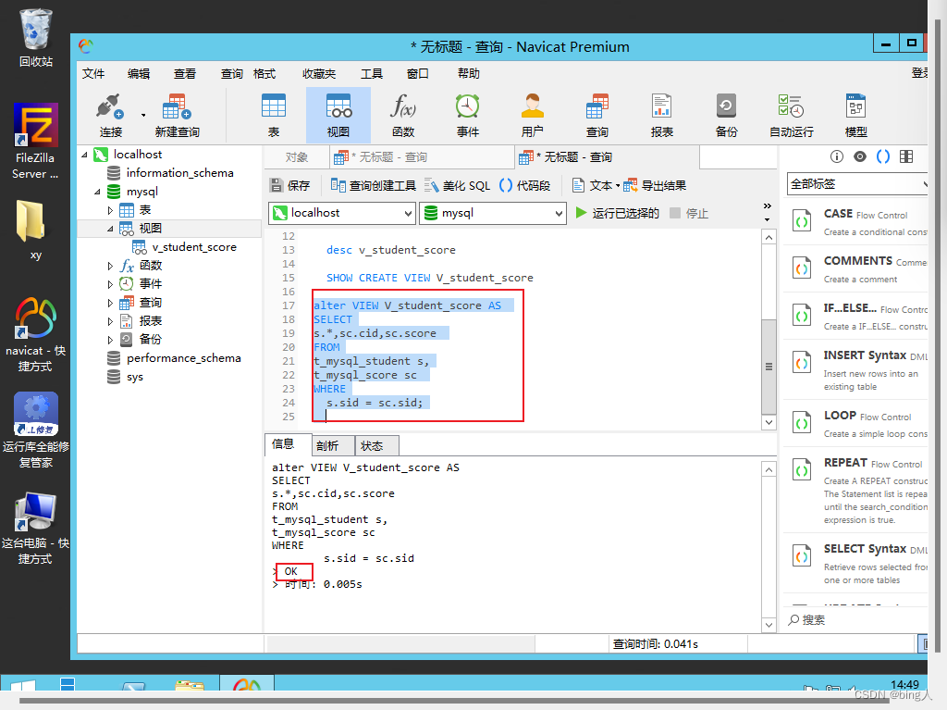Viewport: 947px width, 710px height.
Task: Open the 编辑 menu
Action: tap(139, 73)
